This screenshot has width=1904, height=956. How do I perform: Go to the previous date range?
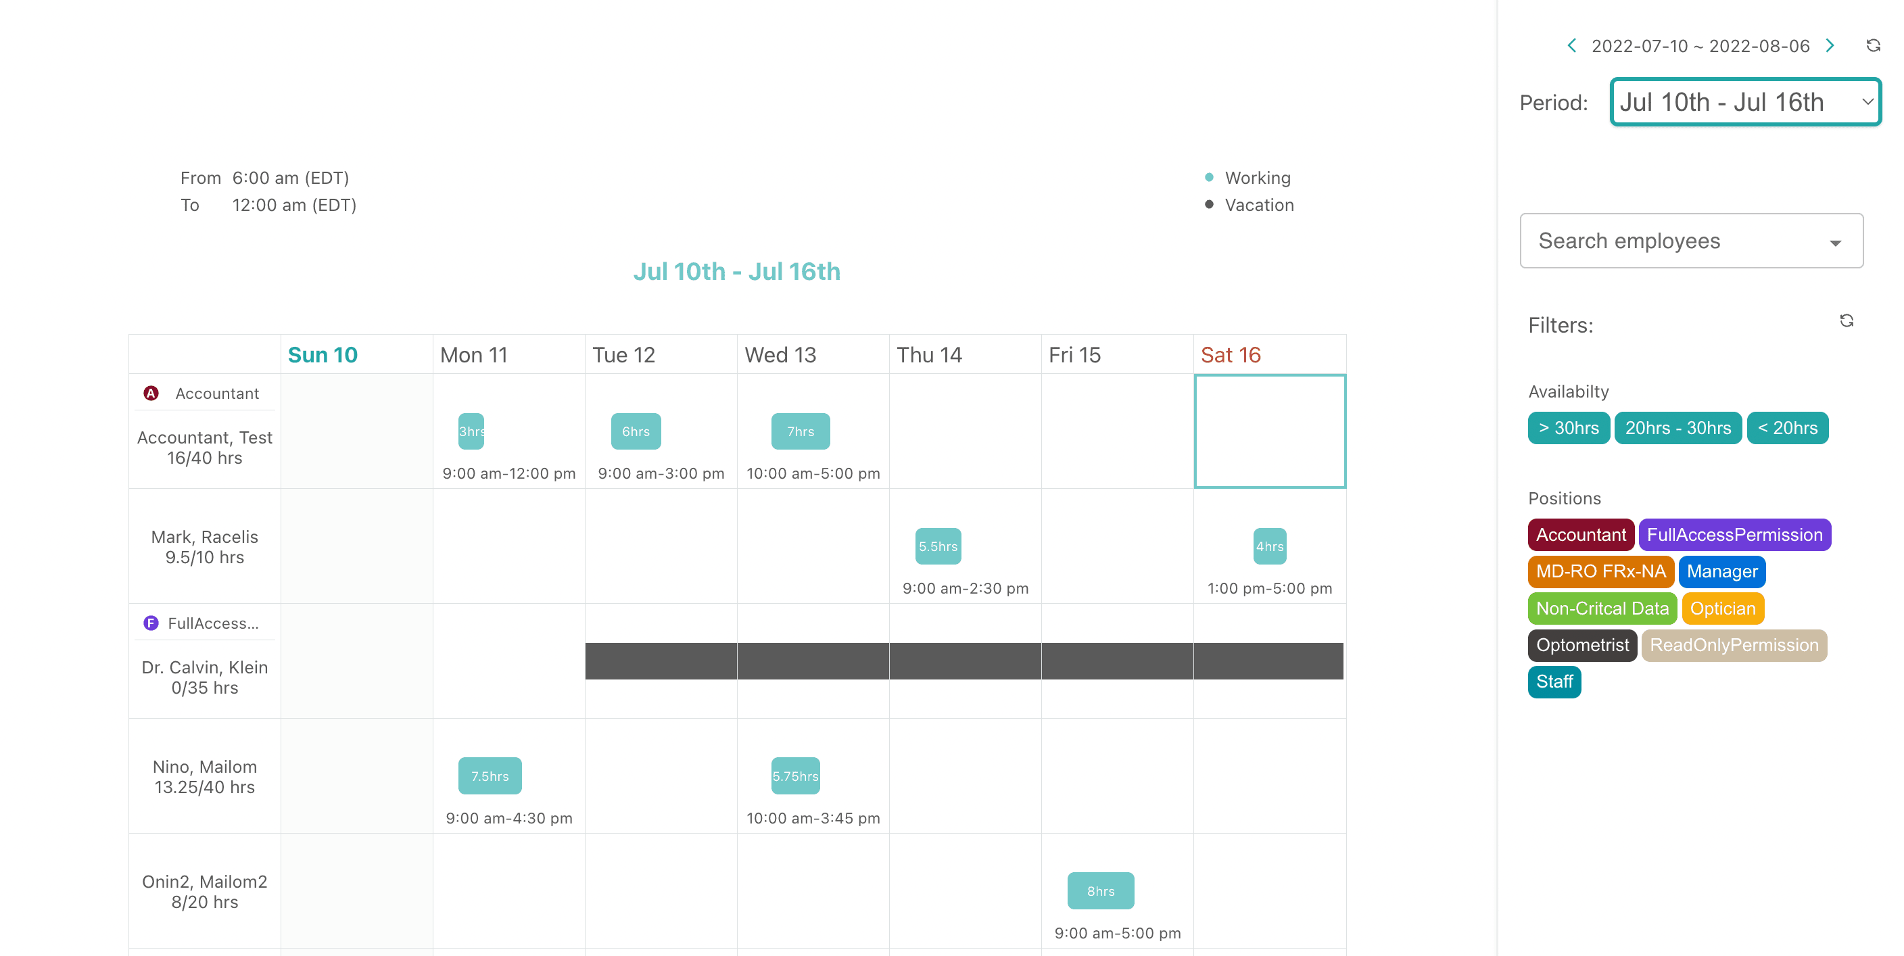click(1572, 46)
